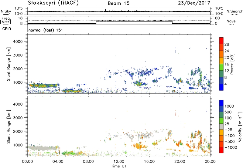Click the '04:00' time axis tick
The width and height of the screenshot is (243, 168).
pos(58,162)
